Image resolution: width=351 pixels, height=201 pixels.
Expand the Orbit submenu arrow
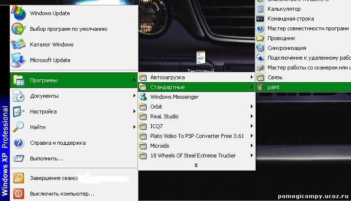point(252,107)
